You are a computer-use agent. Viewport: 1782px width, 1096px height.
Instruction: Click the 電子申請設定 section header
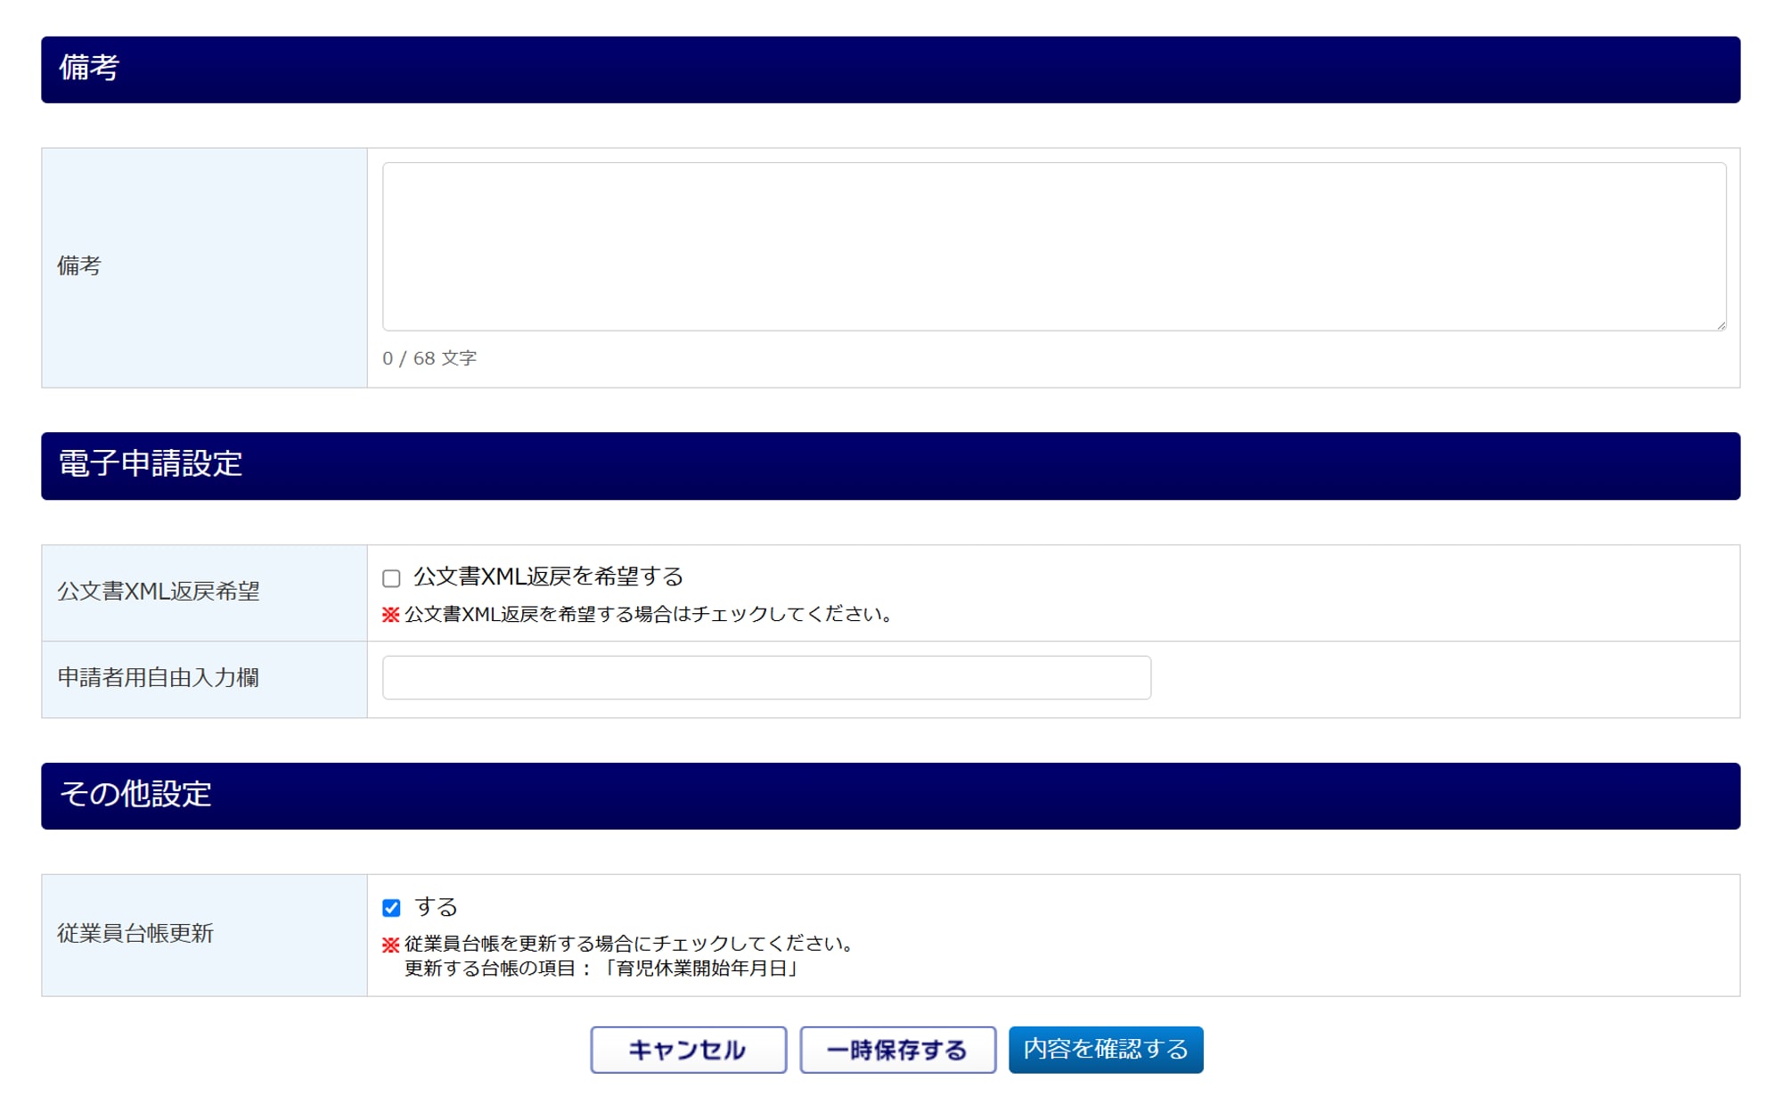[891, 466]
